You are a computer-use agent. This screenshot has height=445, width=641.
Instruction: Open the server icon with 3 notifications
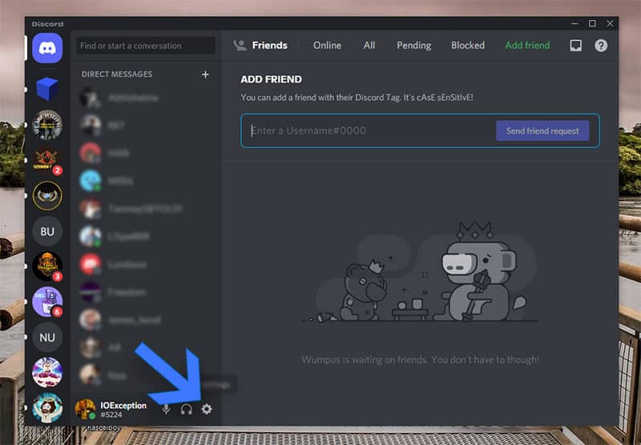click(x=47, y=267)
